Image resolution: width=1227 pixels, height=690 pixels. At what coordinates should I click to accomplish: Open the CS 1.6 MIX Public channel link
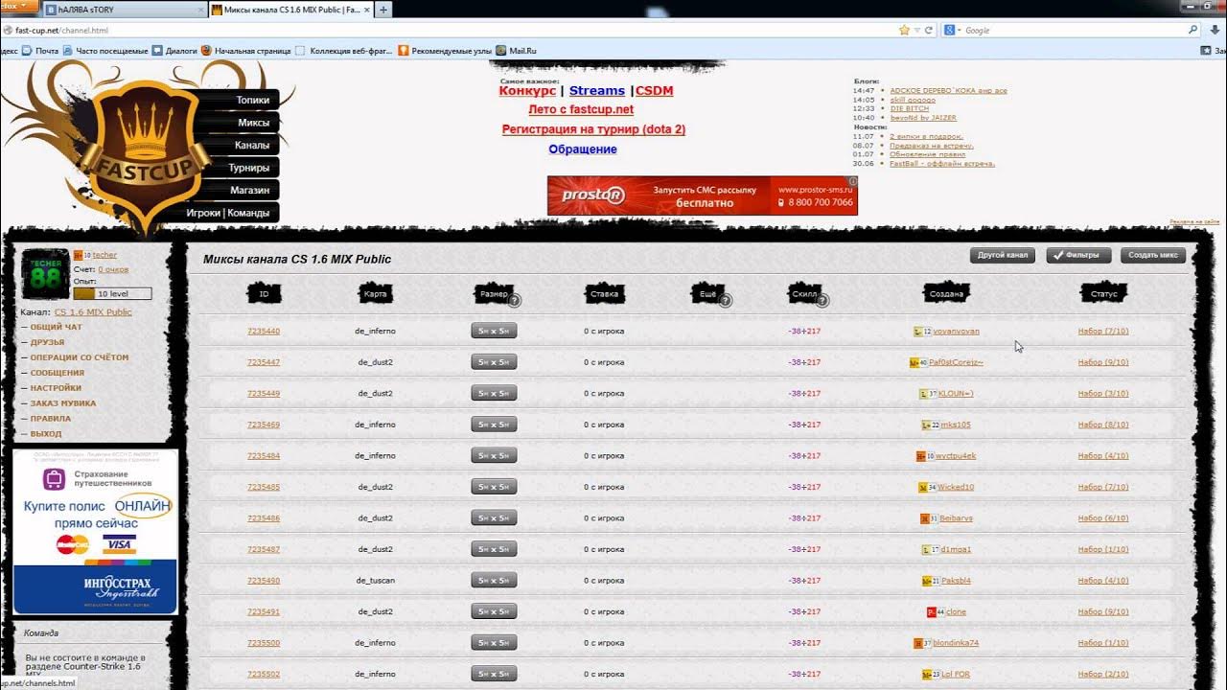point(93,312)
